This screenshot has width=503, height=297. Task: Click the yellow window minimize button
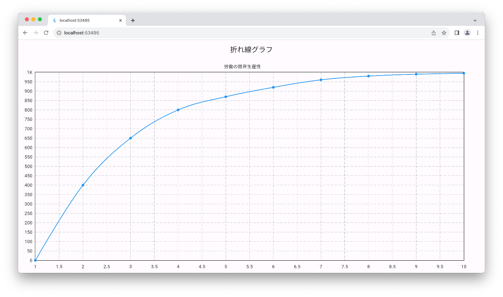click(33, 19)
